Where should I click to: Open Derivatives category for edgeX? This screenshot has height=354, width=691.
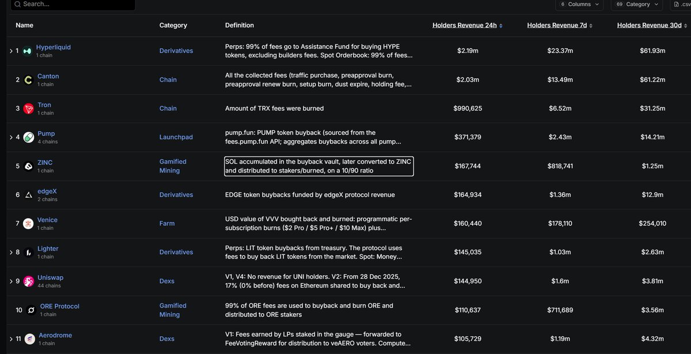pyautogui.click(x=176, y=195)
